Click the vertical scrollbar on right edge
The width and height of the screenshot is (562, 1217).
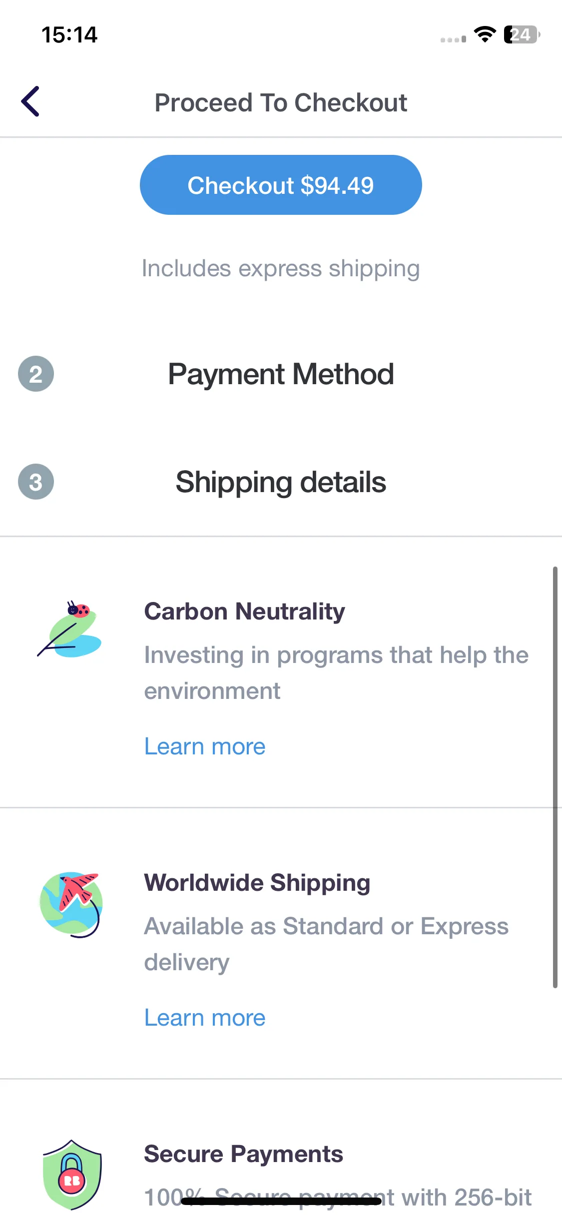555,777
